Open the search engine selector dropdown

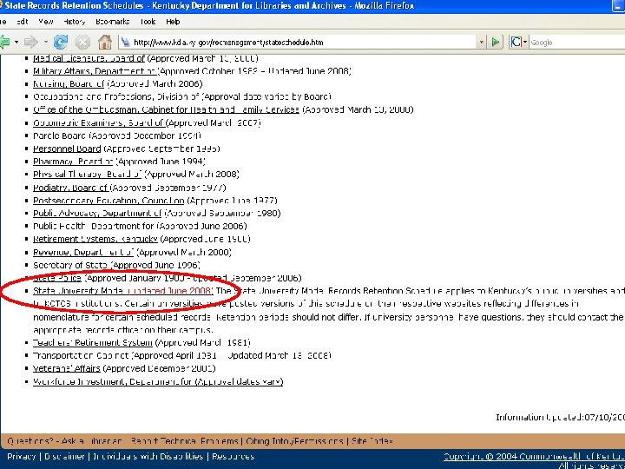(525, 42)
